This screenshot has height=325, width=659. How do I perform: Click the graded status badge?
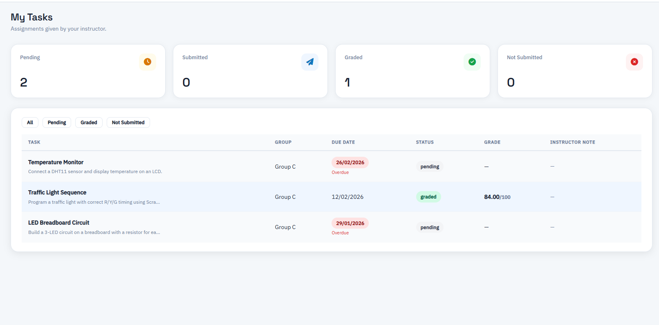(428, 197)
